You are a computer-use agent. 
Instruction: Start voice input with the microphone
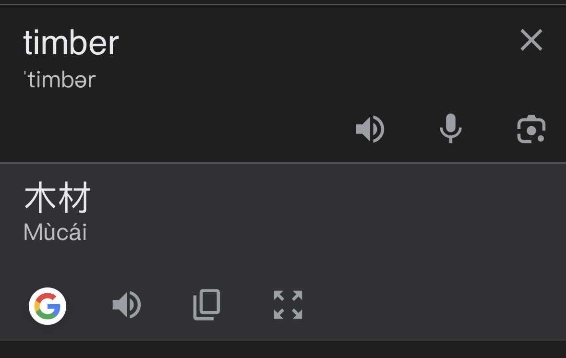click(450, 129)
